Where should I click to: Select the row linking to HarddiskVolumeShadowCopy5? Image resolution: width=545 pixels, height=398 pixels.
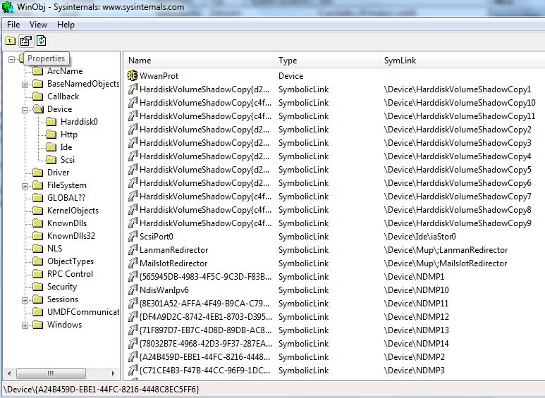pos(335,170)
